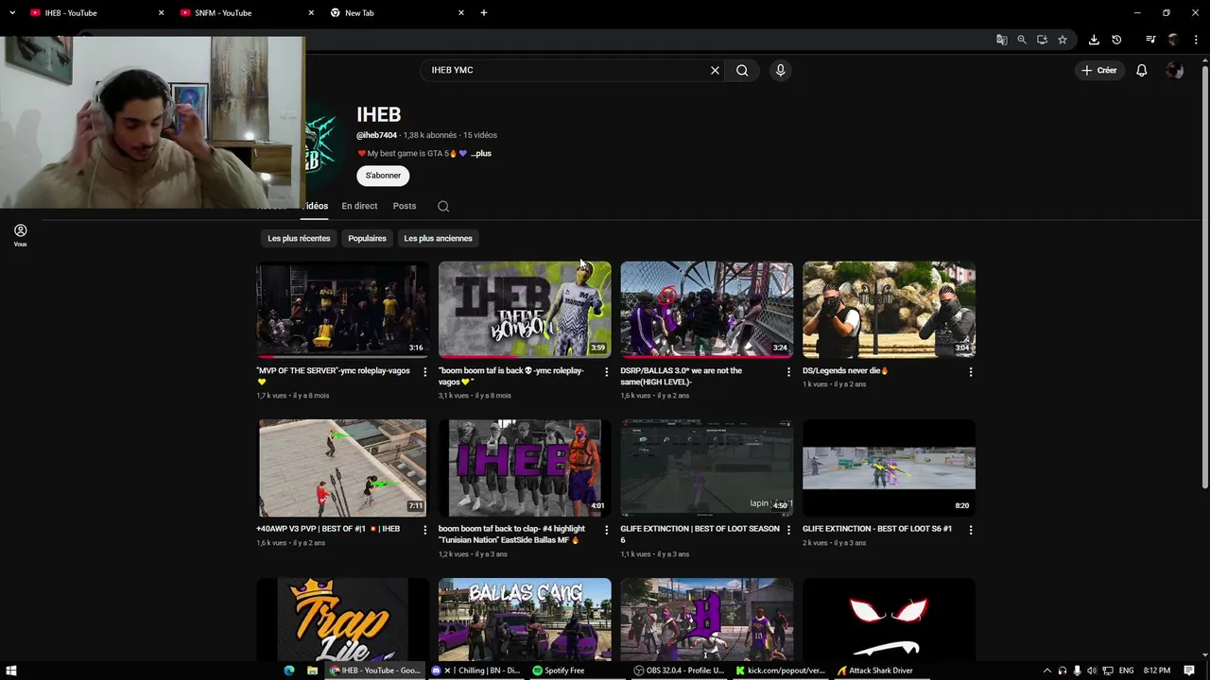Click the ENG language indicator
This screenshot has height=680, width=1210.
tap(1126, 671)
